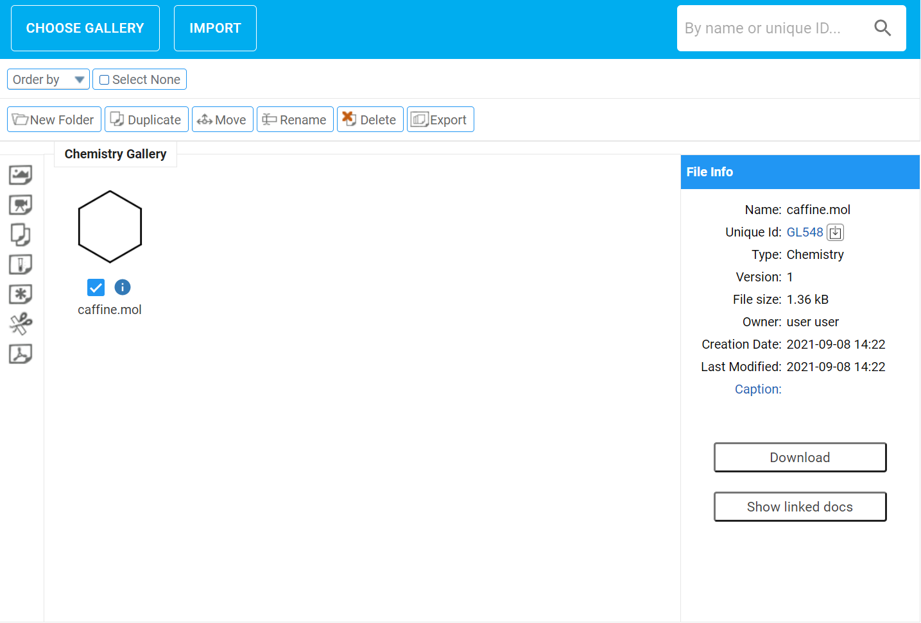The height and width of the screenshot is (623, 921).
Task: Click the caffine.mol file name label
Action: 110,310
